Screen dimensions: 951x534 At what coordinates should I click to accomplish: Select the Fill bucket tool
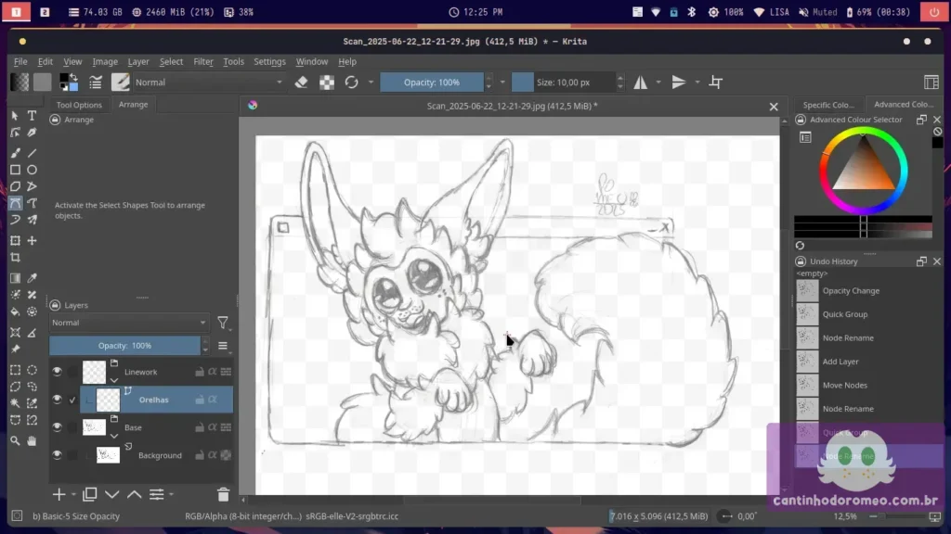(x=15, y=311)
